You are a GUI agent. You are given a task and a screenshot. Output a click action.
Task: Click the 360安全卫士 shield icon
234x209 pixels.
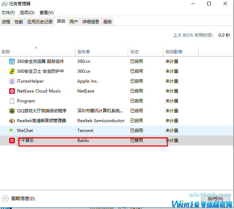pos(12,71)
